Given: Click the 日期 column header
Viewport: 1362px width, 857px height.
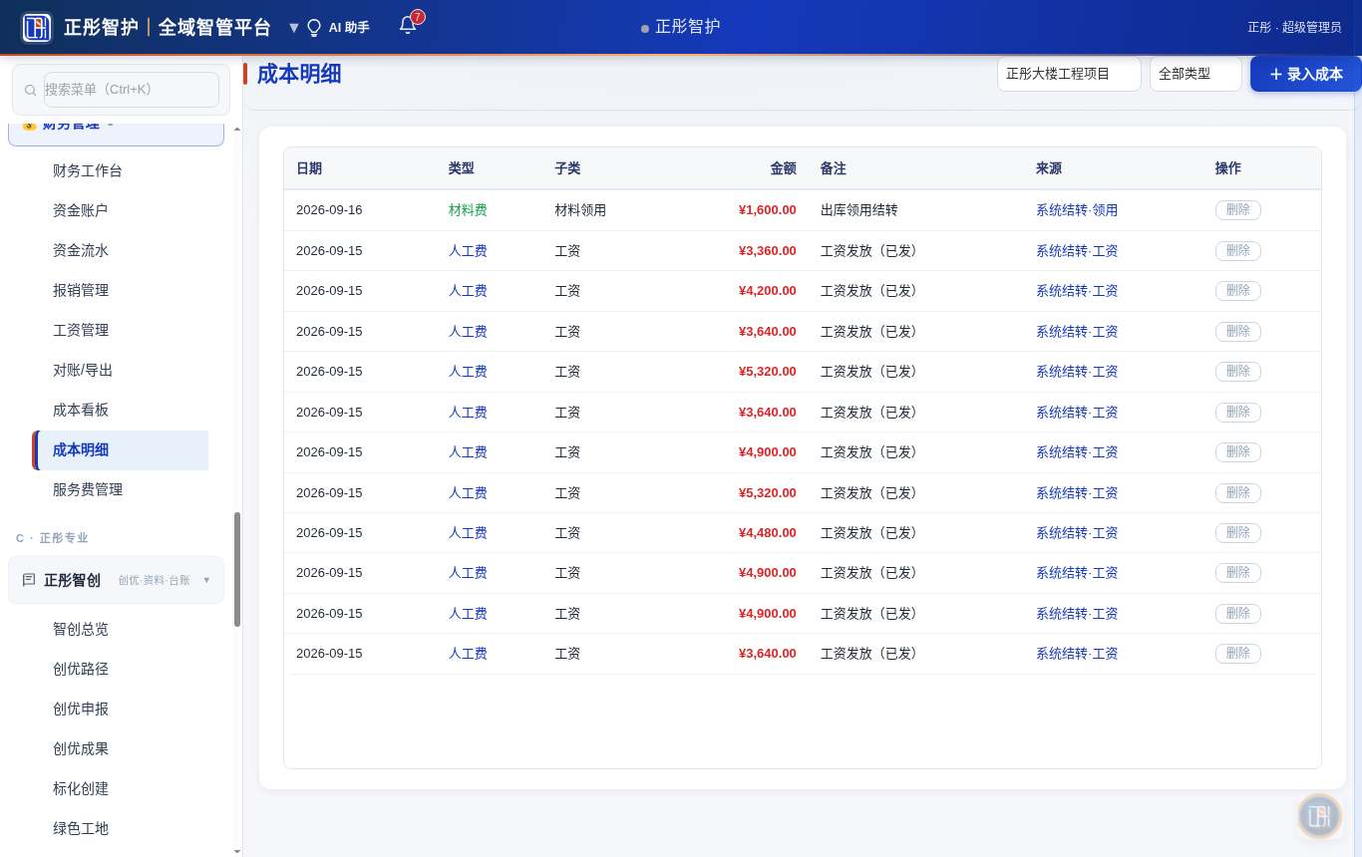Looking at the screenshot, I should click(309, 168).
